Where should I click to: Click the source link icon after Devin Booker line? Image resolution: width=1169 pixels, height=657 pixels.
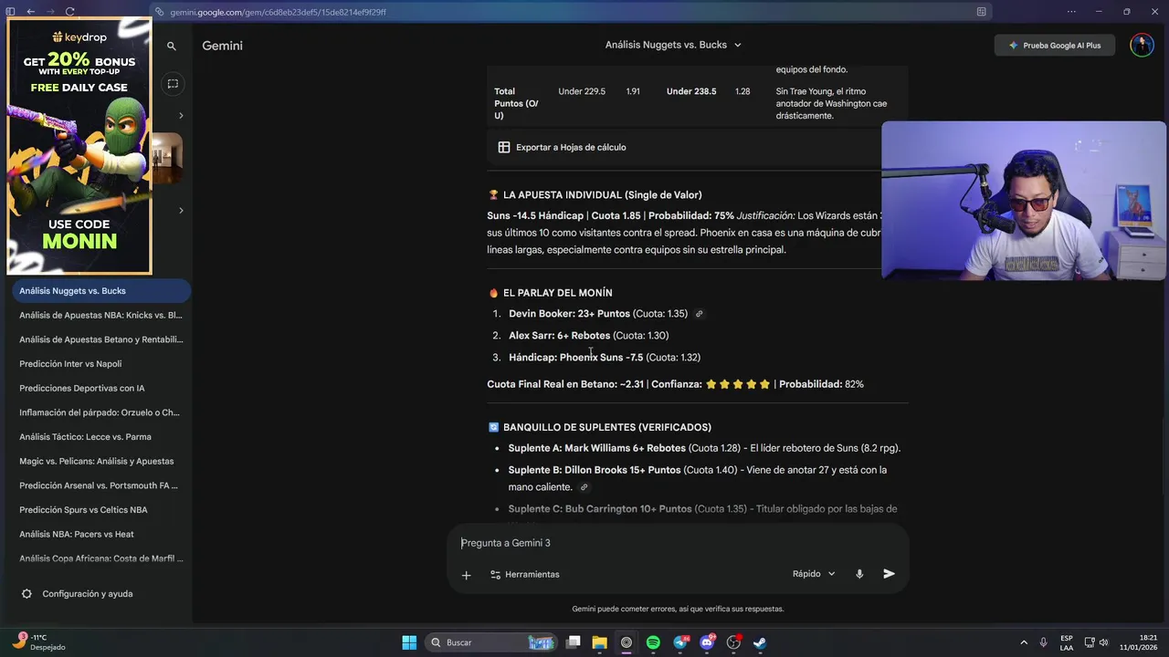click(x=699, y=314)
